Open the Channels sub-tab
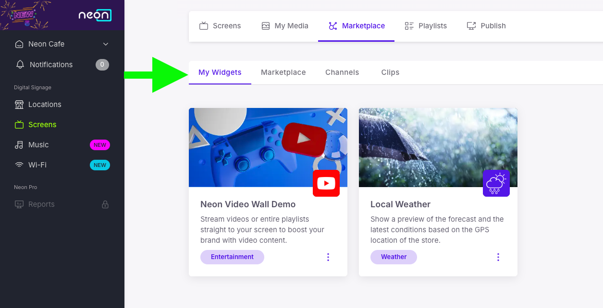 [342, 72]
